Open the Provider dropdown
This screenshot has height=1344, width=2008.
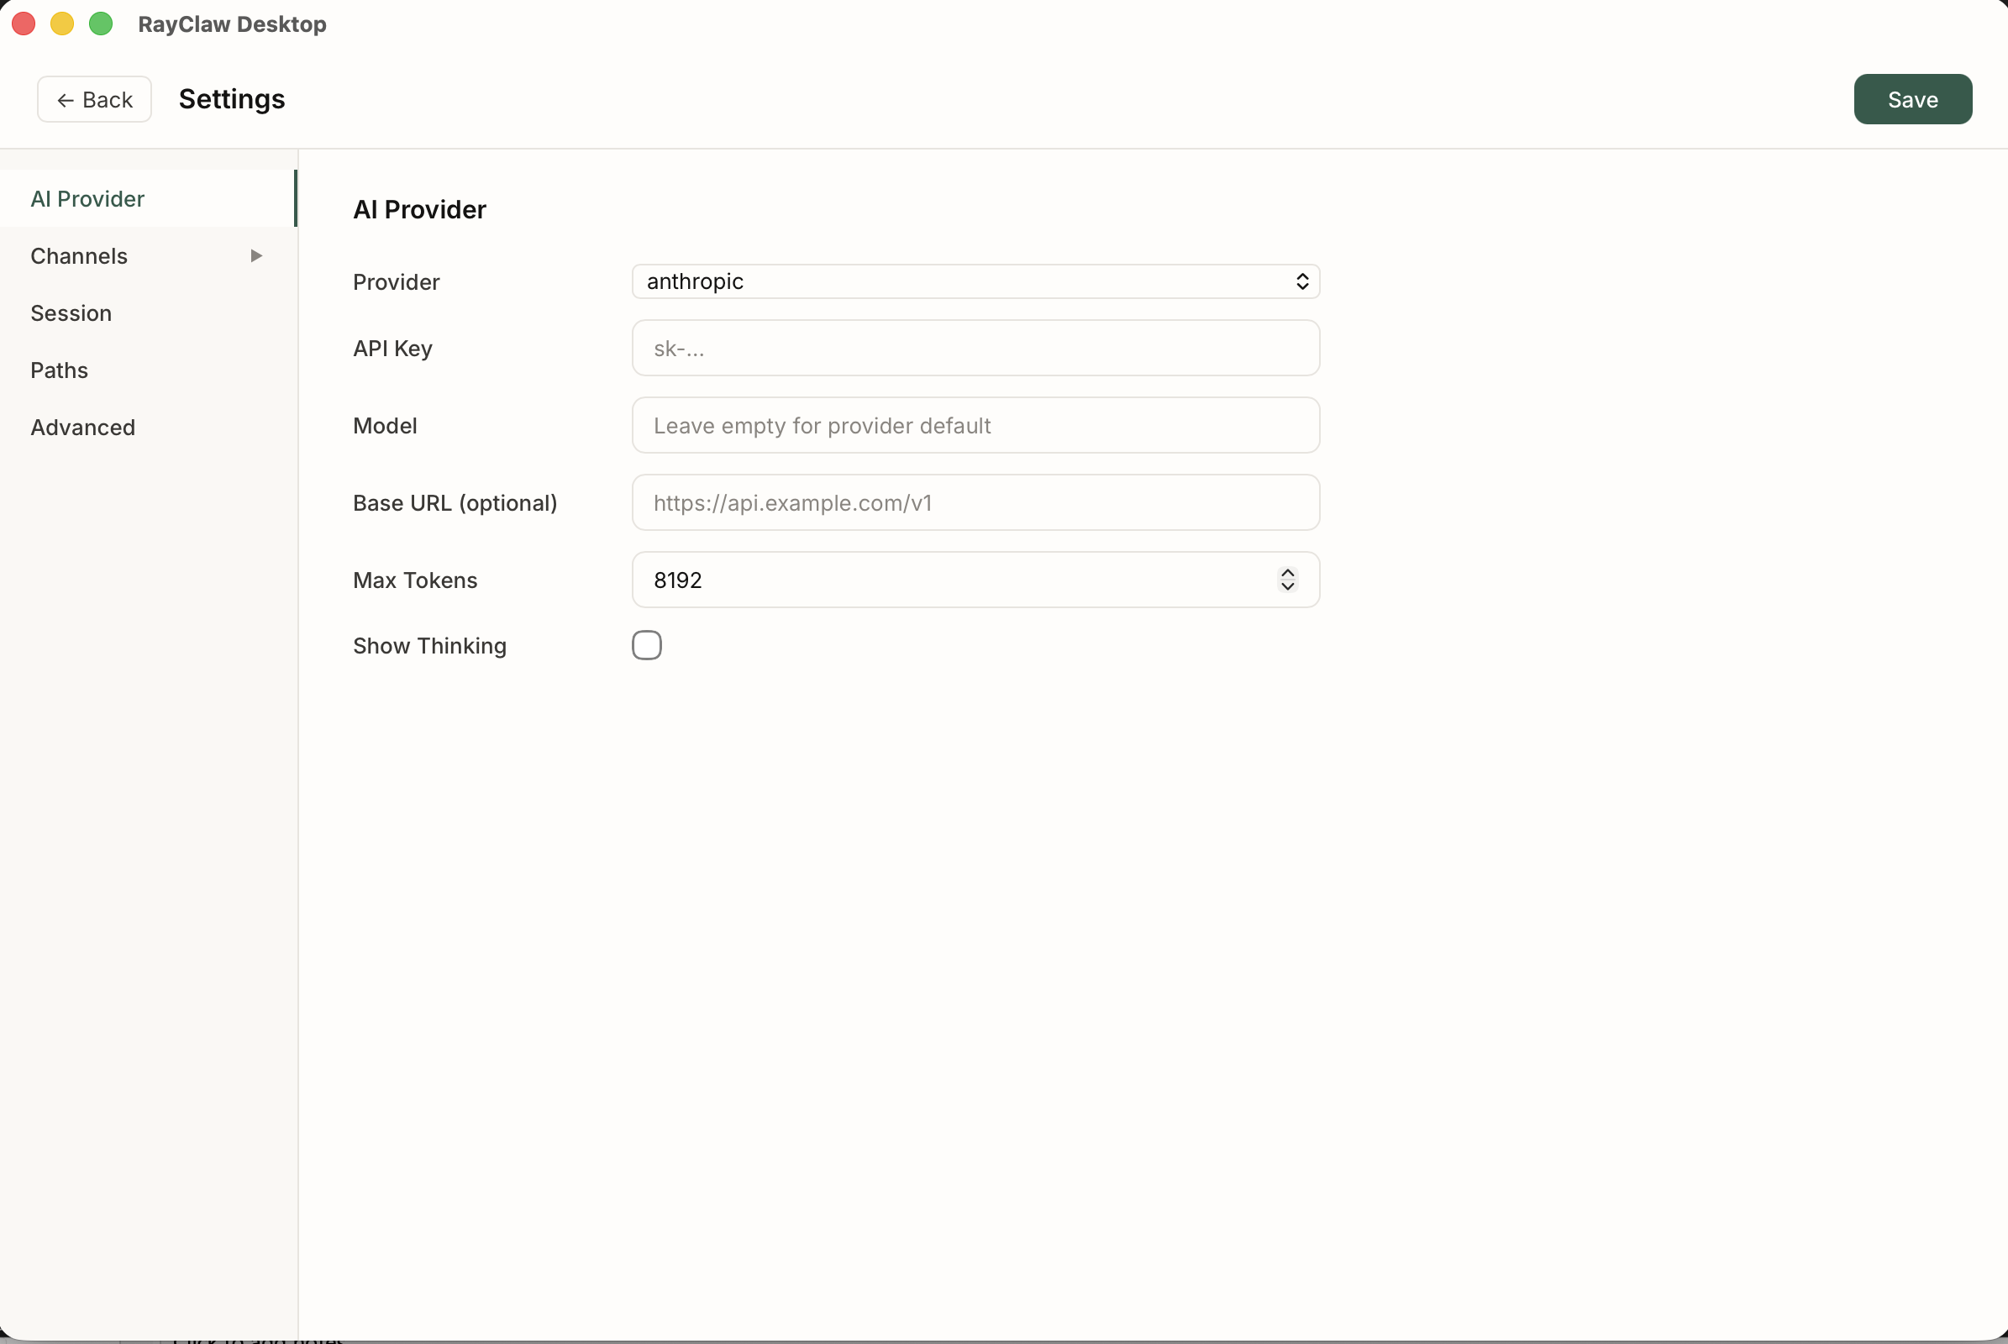(x=975, y=281)
